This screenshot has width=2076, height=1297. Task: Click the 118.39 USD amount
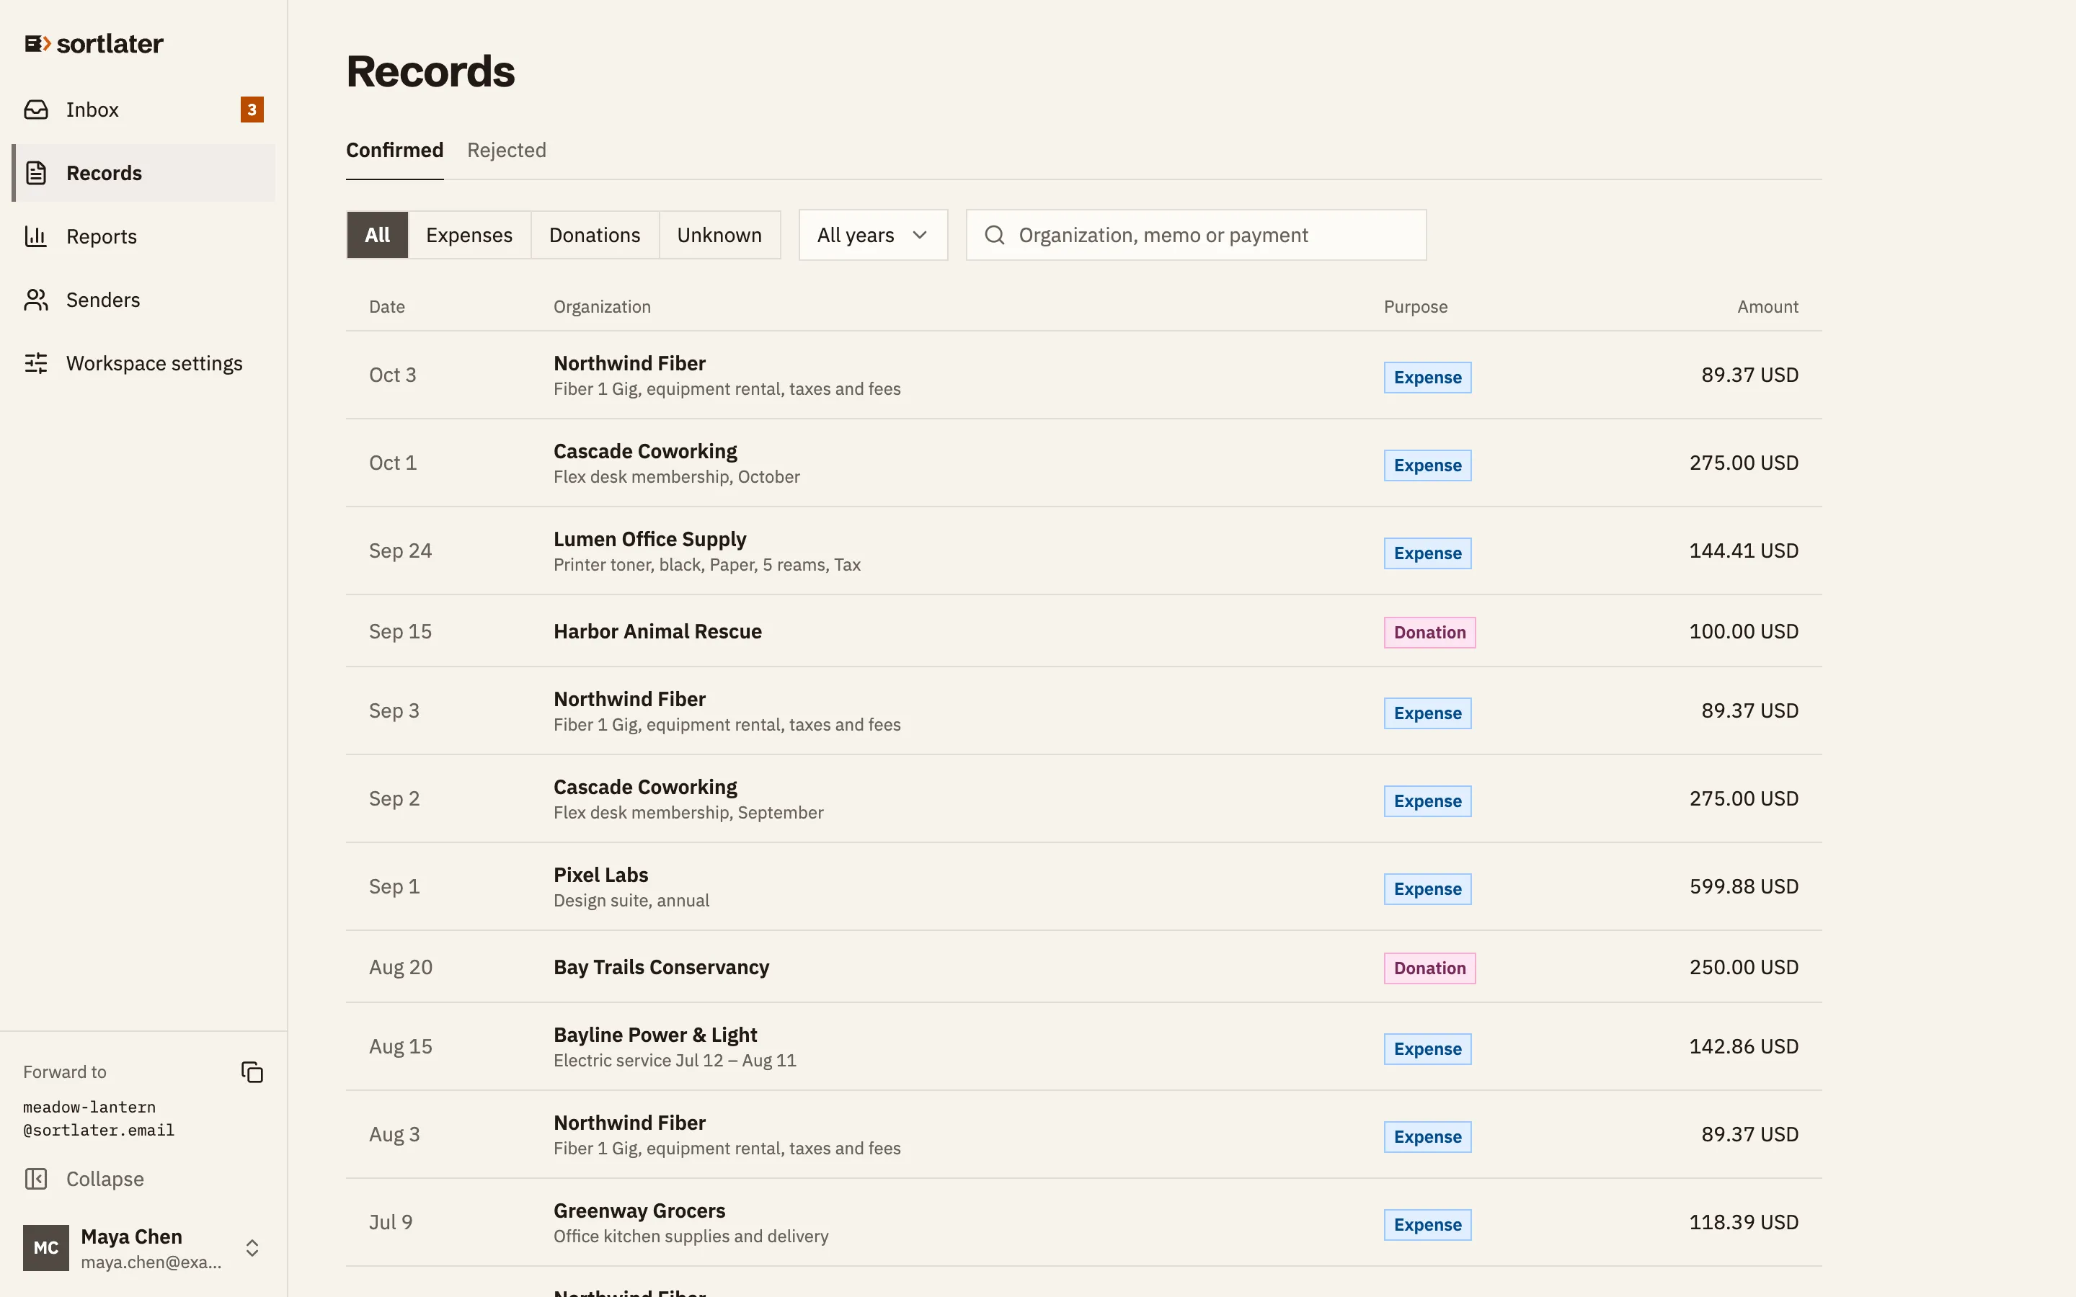[1743, 1222]
